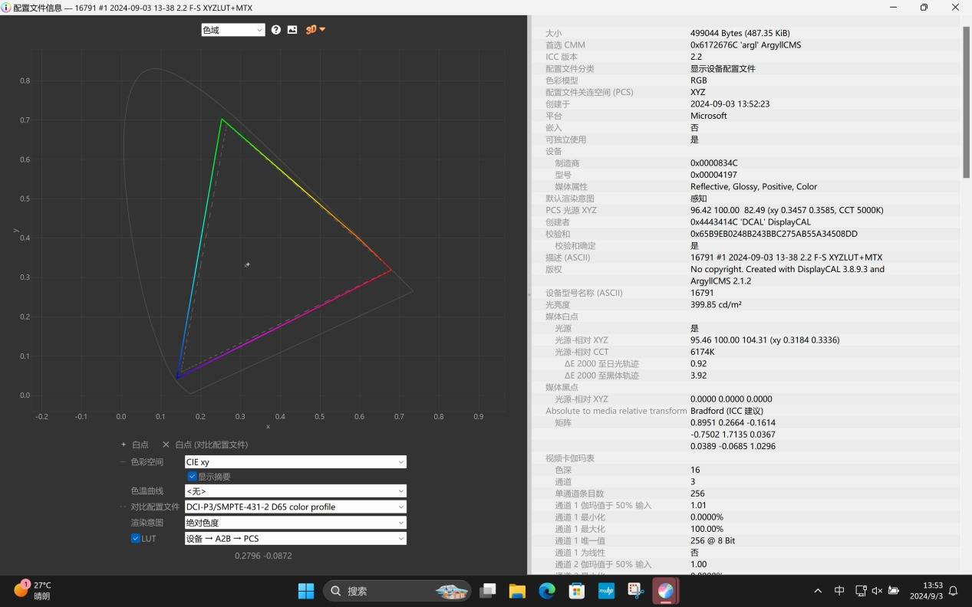Click the help question mark icon
The image size is (972, 607).
tap(276, 30)
